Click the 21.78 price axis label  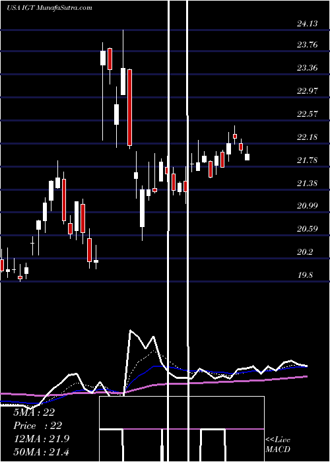point(308,160)
